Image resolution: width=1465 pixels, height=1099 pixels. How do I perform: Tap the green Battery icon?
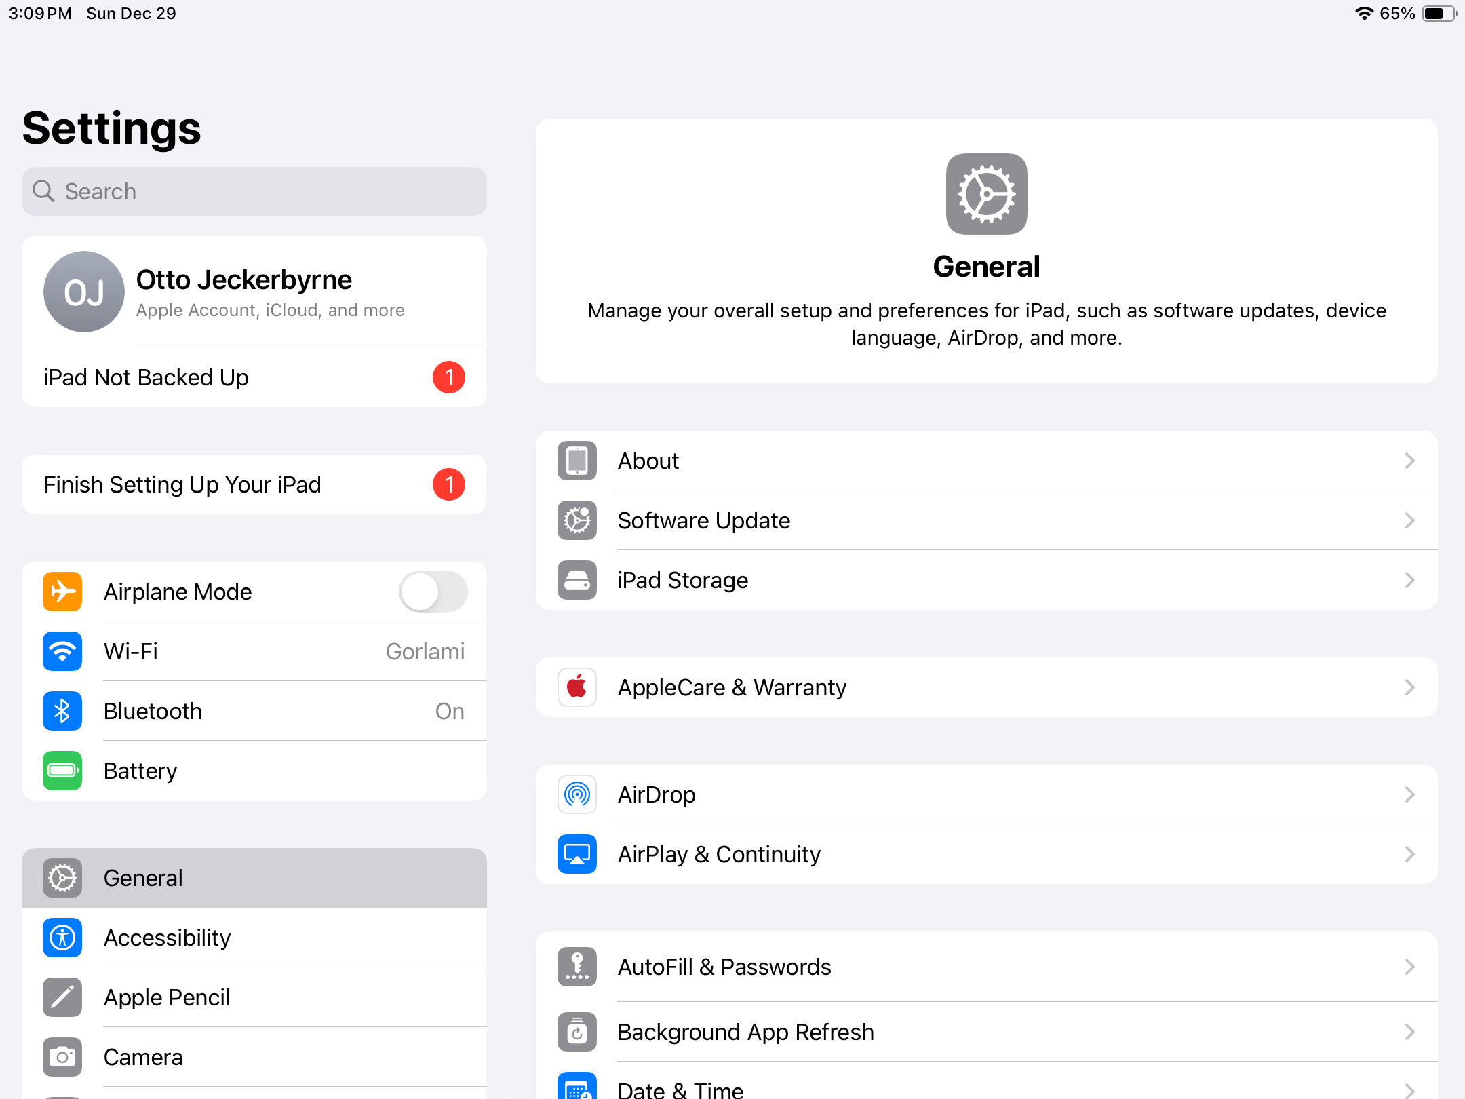click(x=62, y=771)
